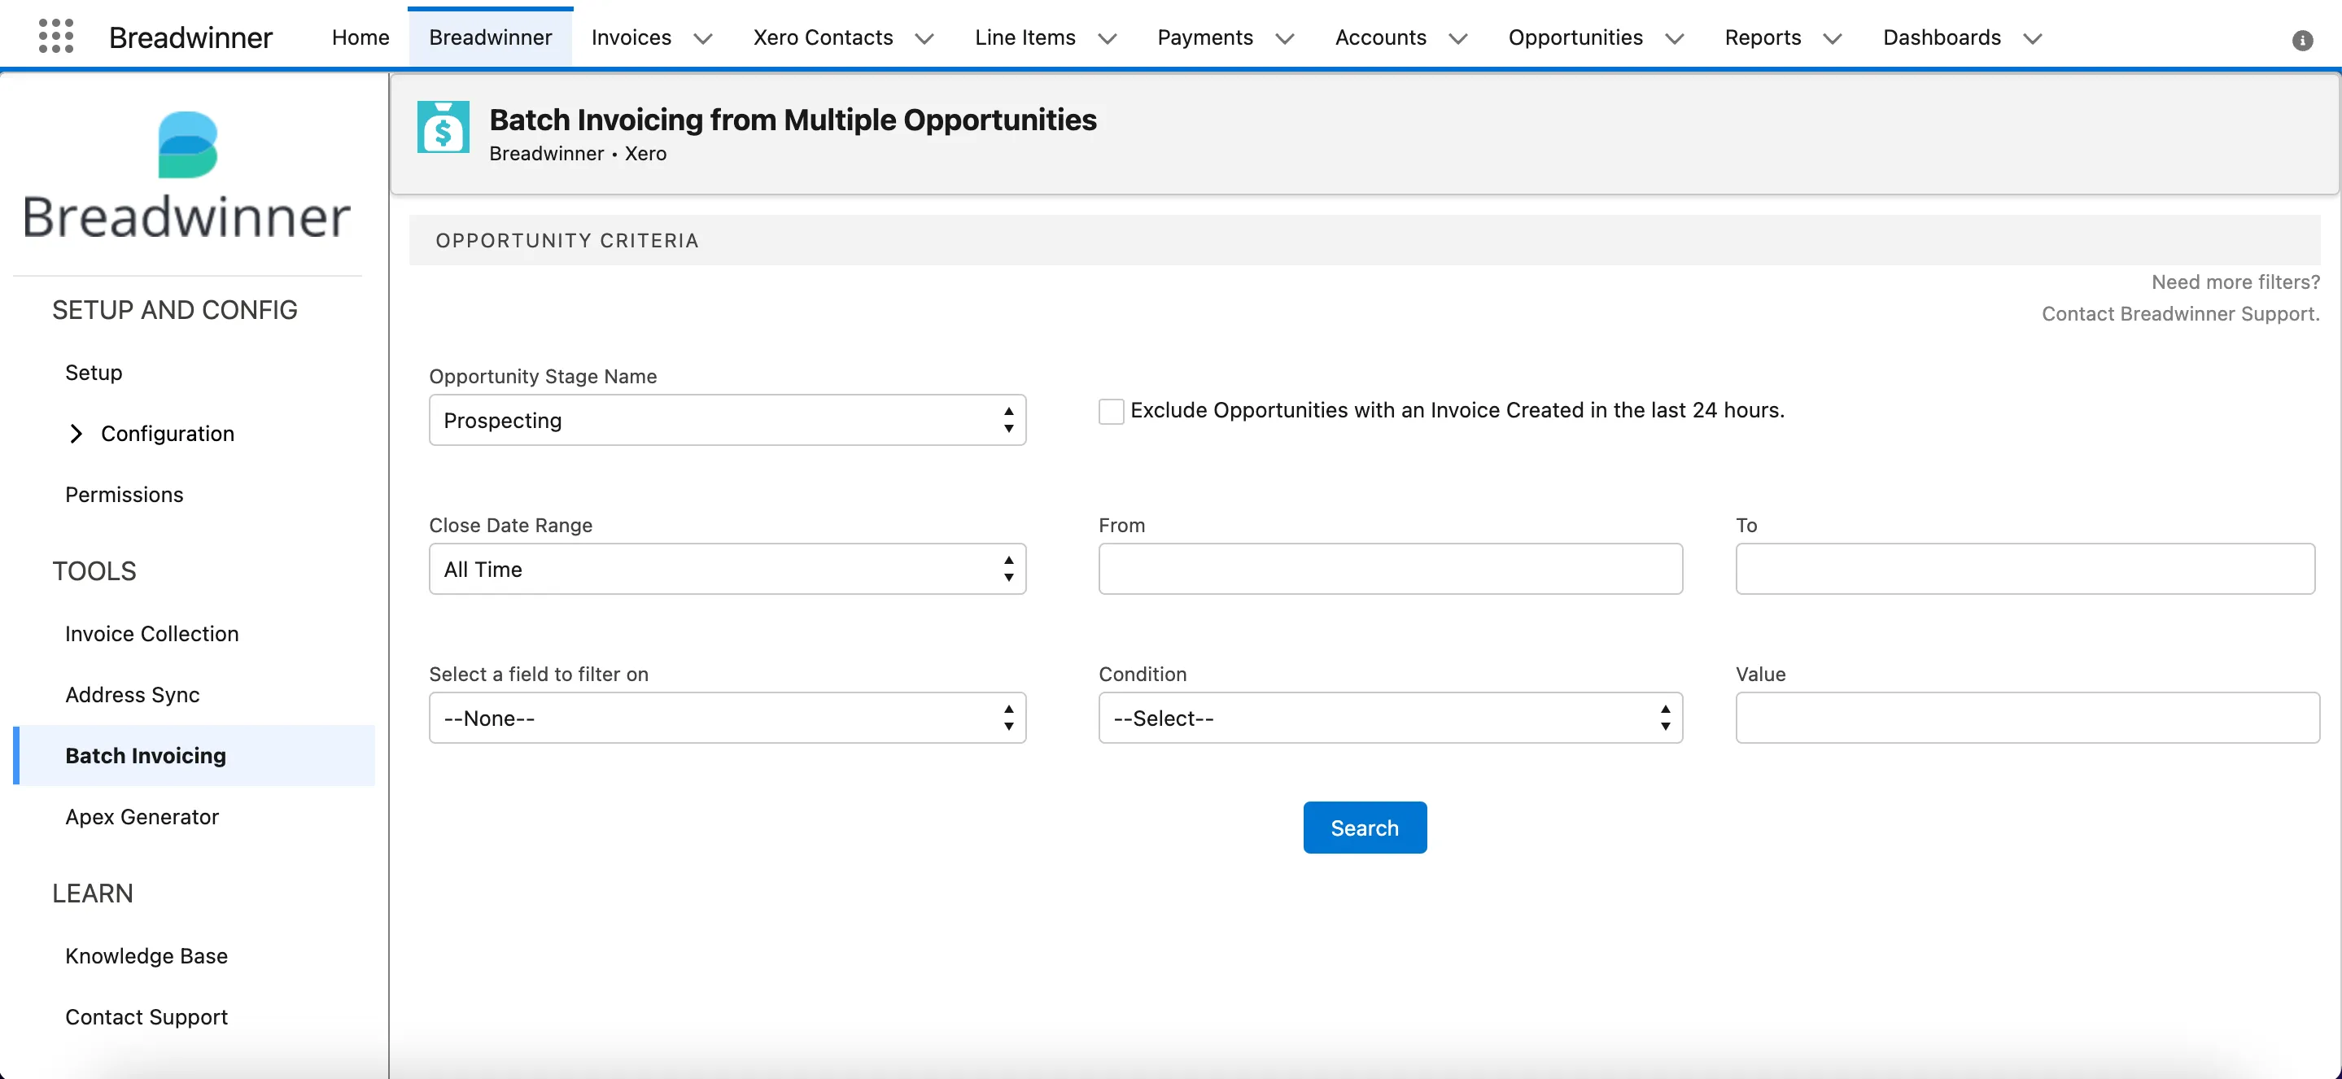
Task: Expand the Opportunities tab chevron
Action: coord(1675,38)
